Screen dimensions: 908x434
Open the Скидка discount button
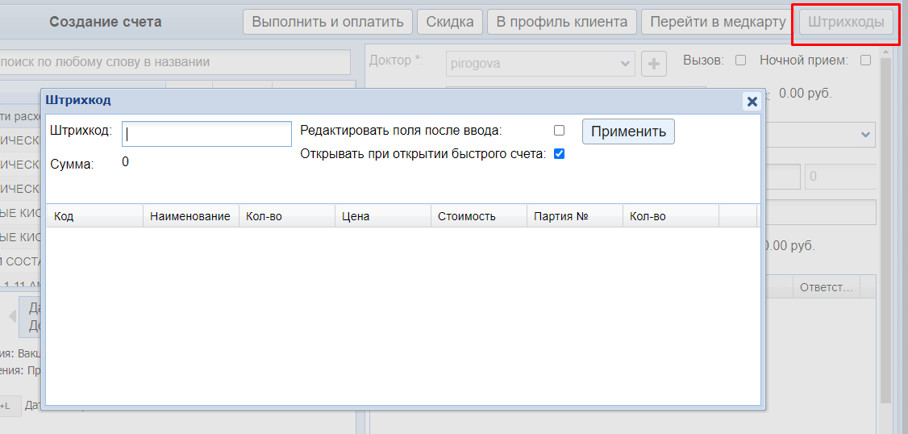tap(450, 22)
